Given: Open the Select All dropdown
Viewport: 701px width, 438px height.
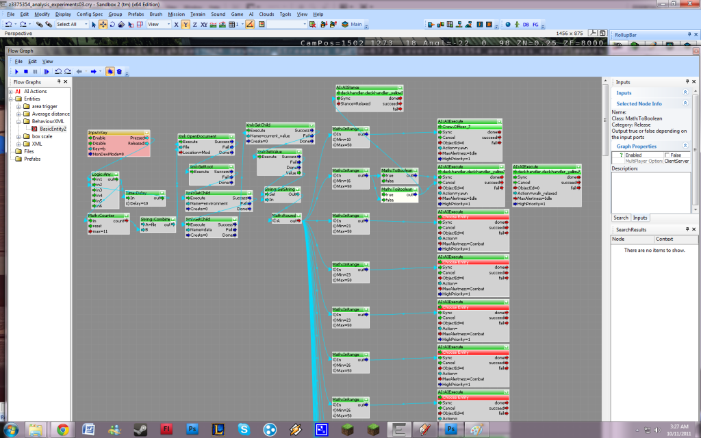Looking at the screenshot, I should coord(71,25).
